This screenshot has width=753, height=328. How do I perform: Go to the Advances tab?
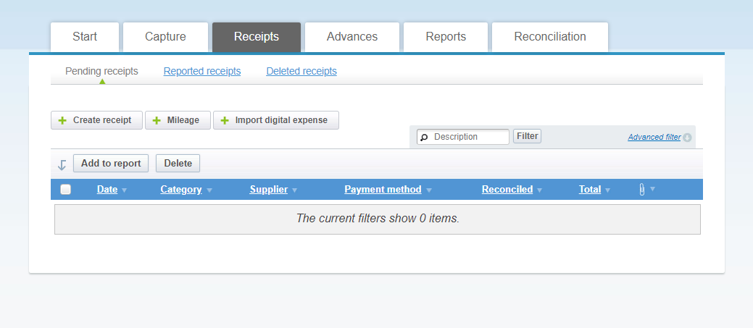tap(351, 37)
